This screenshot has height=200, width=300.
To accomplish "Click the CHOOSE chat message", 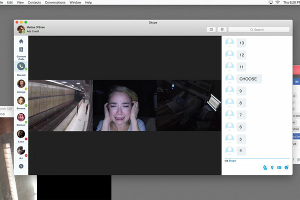I will coord(248,79).
